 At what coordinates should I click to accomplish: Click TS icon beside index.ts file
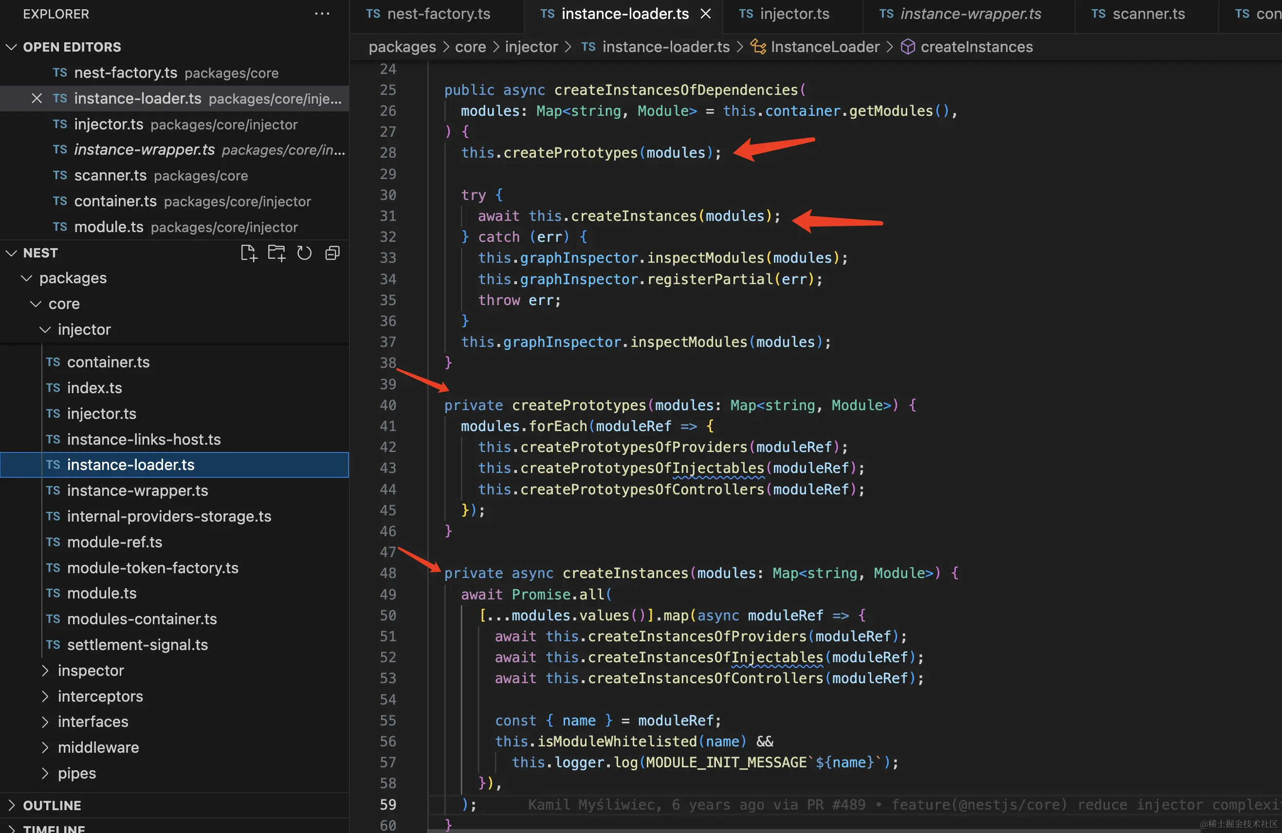click(53, 388)
